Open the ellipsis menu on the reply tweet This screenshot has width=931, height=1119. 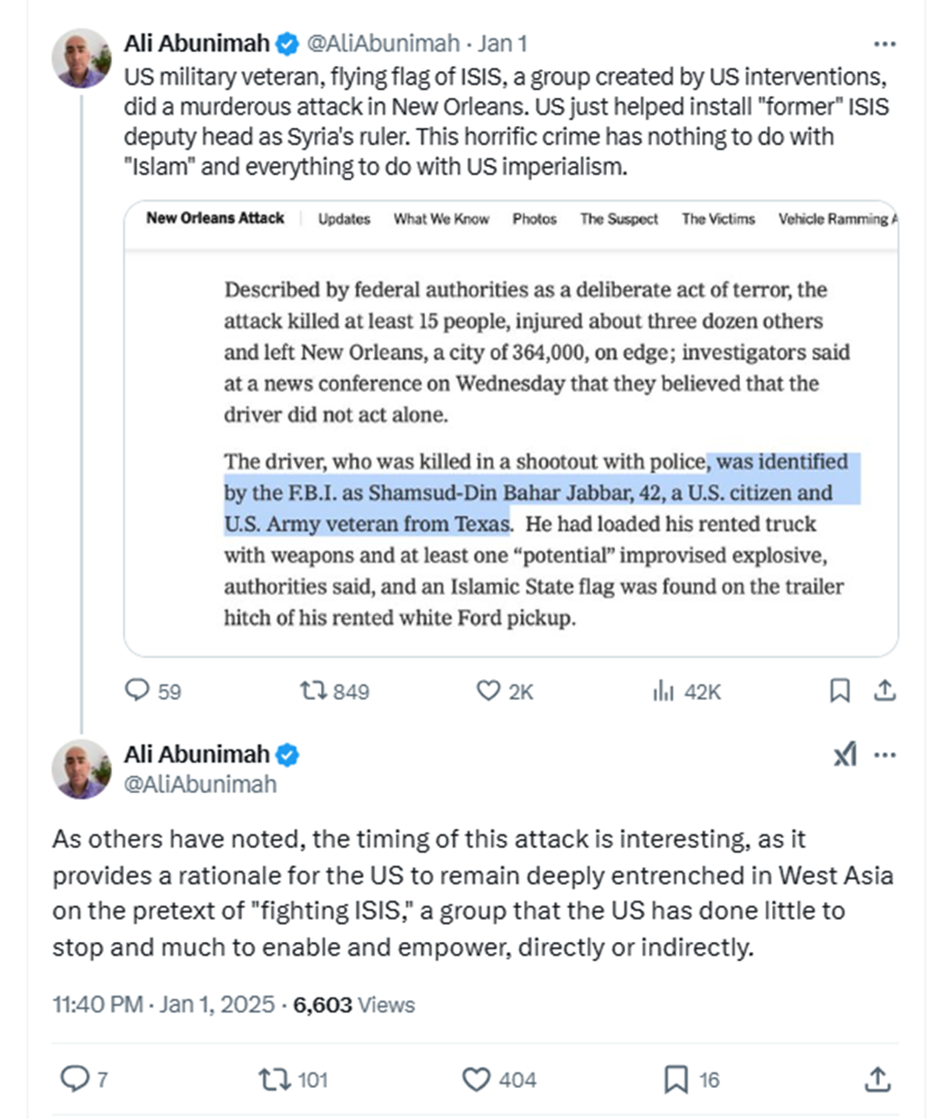884,754
